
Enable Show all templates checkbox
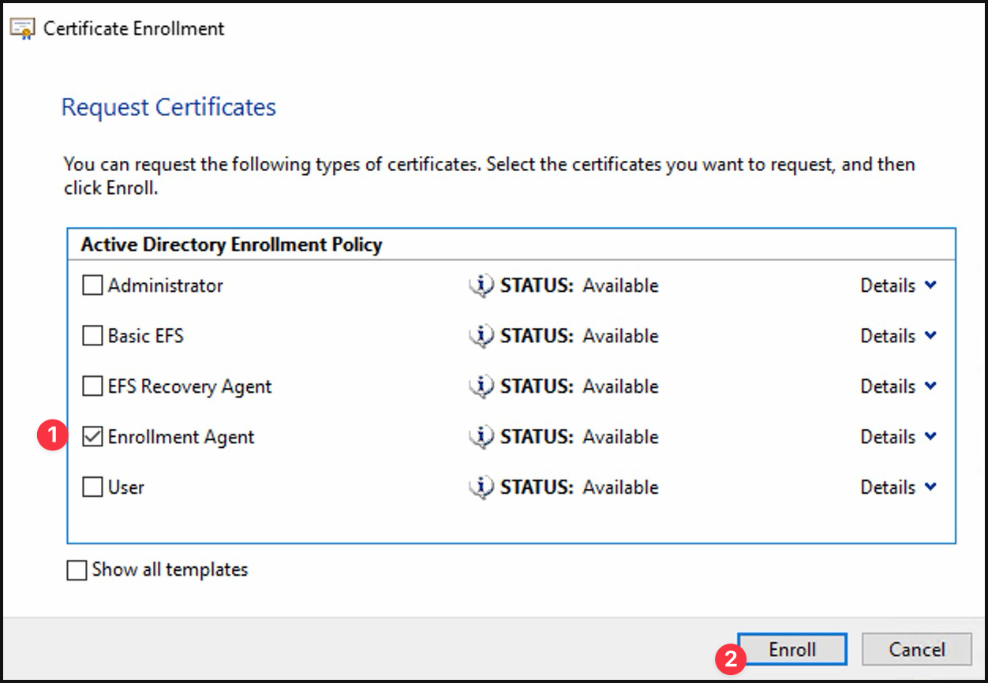pos(77,570)
